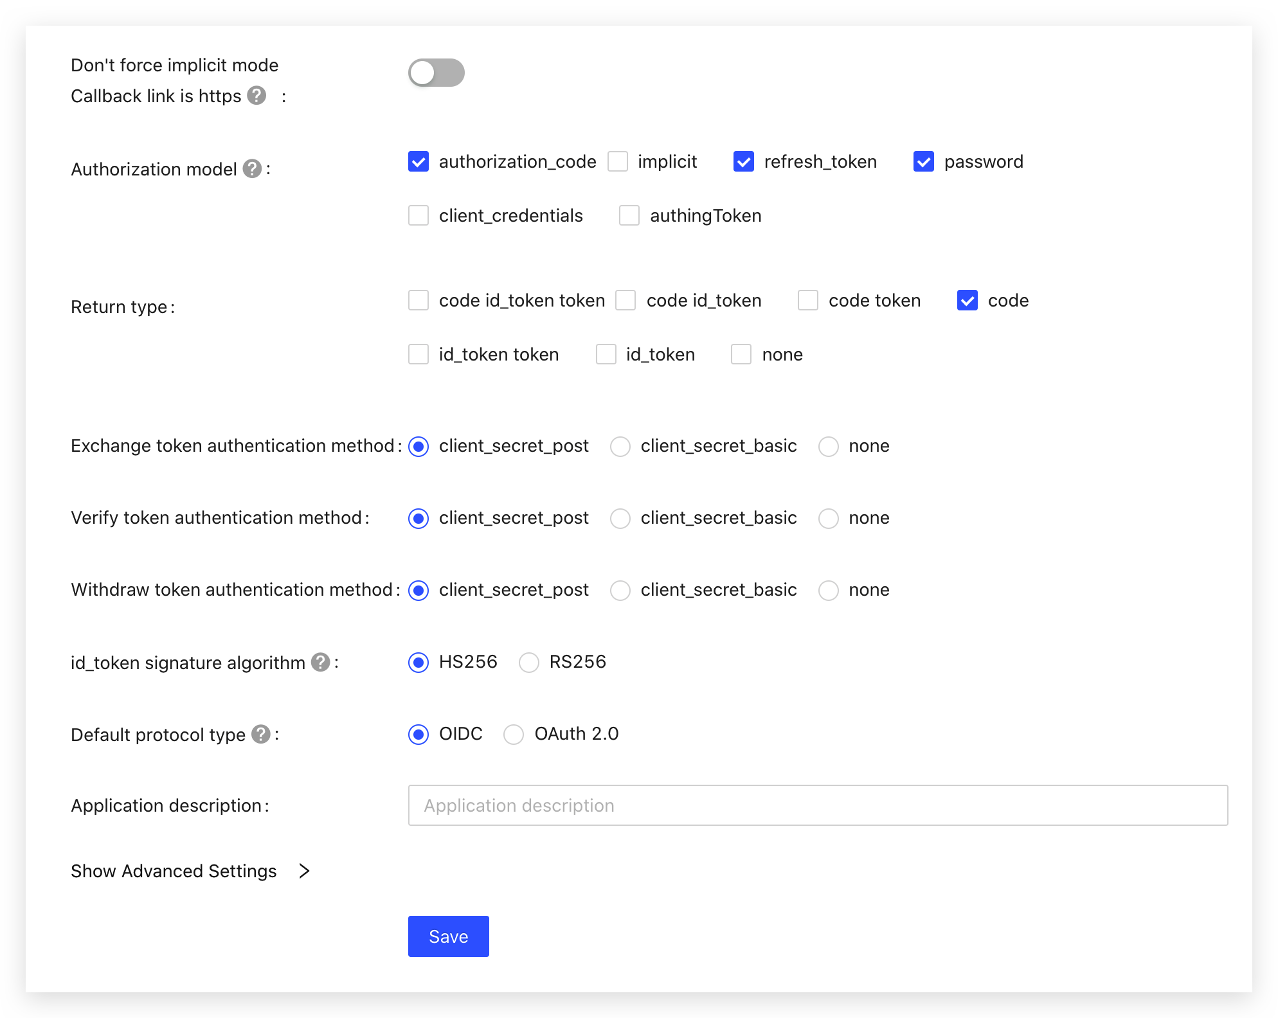1278x1018 pixels.
Task: Check the 'none' return type checkbox
Action: coord(741,354)
